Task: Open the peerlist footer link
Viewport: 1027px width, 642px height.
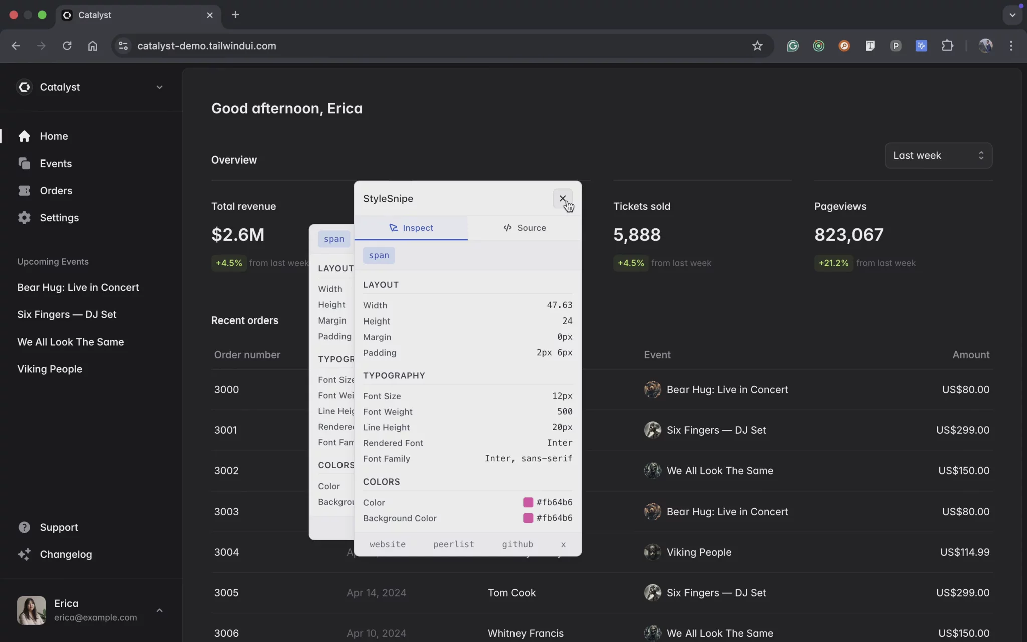Action: (453, 544)
